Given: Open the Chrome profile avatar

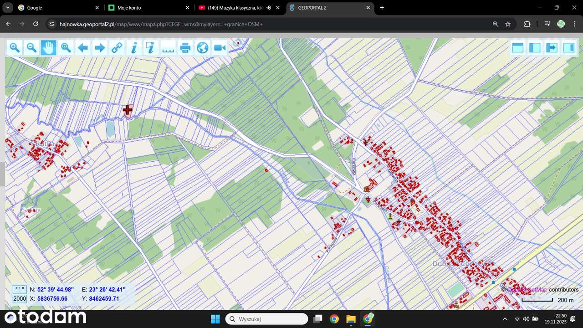Looking at the screenshot, I should click(561, 24).
